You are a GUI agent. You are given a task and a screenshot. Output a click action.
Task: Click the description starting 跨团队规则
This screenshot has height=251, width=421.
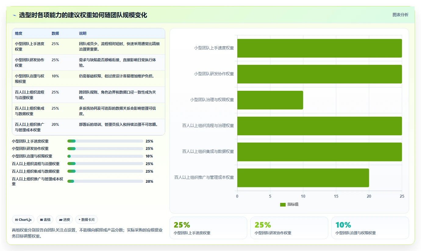[x=117, y=95]
